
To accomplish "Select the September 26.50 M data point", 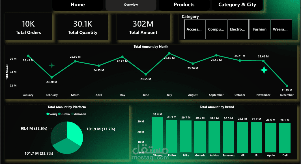I will click(x=216, y=55).
